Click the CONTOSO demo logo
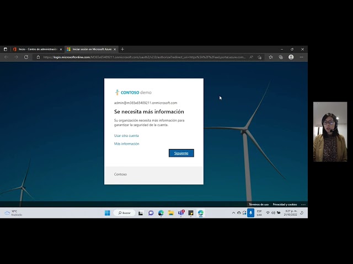 tap(133, 92)
